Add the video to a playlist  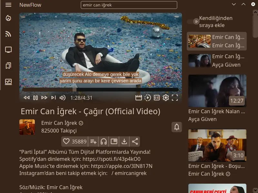[x=93, y=141]
